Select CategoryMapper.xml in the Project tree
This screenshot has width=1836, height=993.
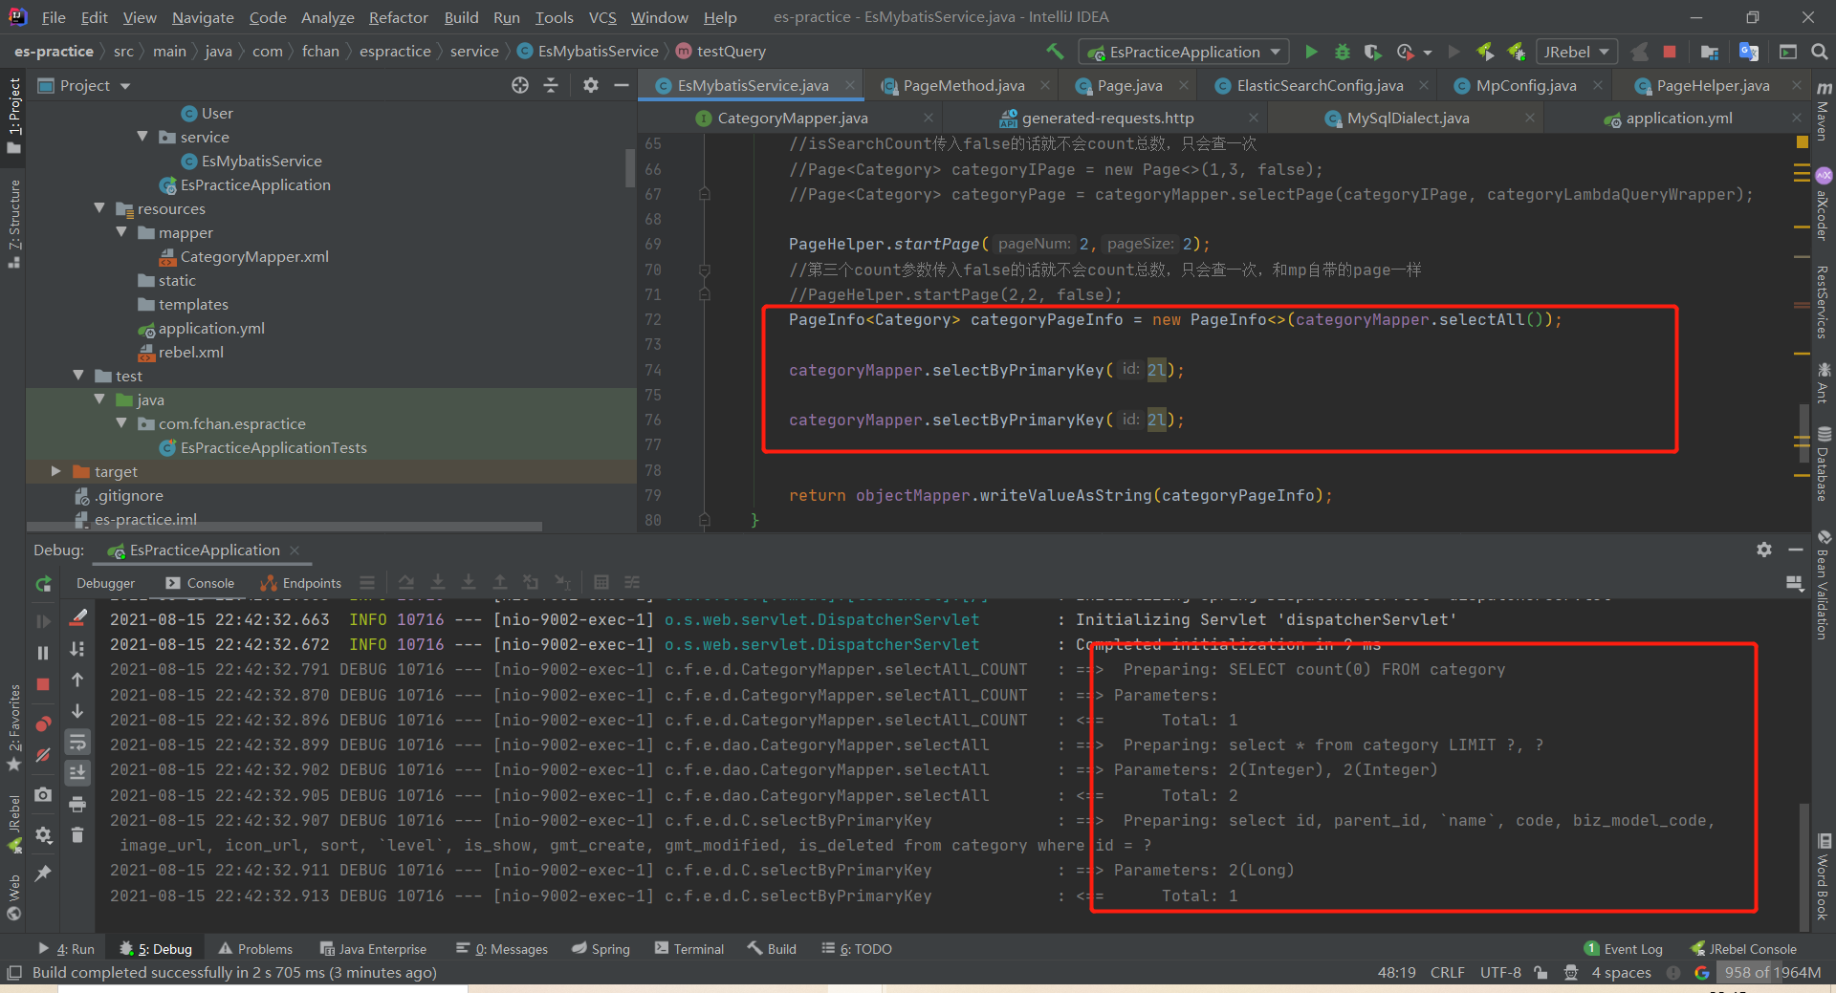(x=254, y=256)
